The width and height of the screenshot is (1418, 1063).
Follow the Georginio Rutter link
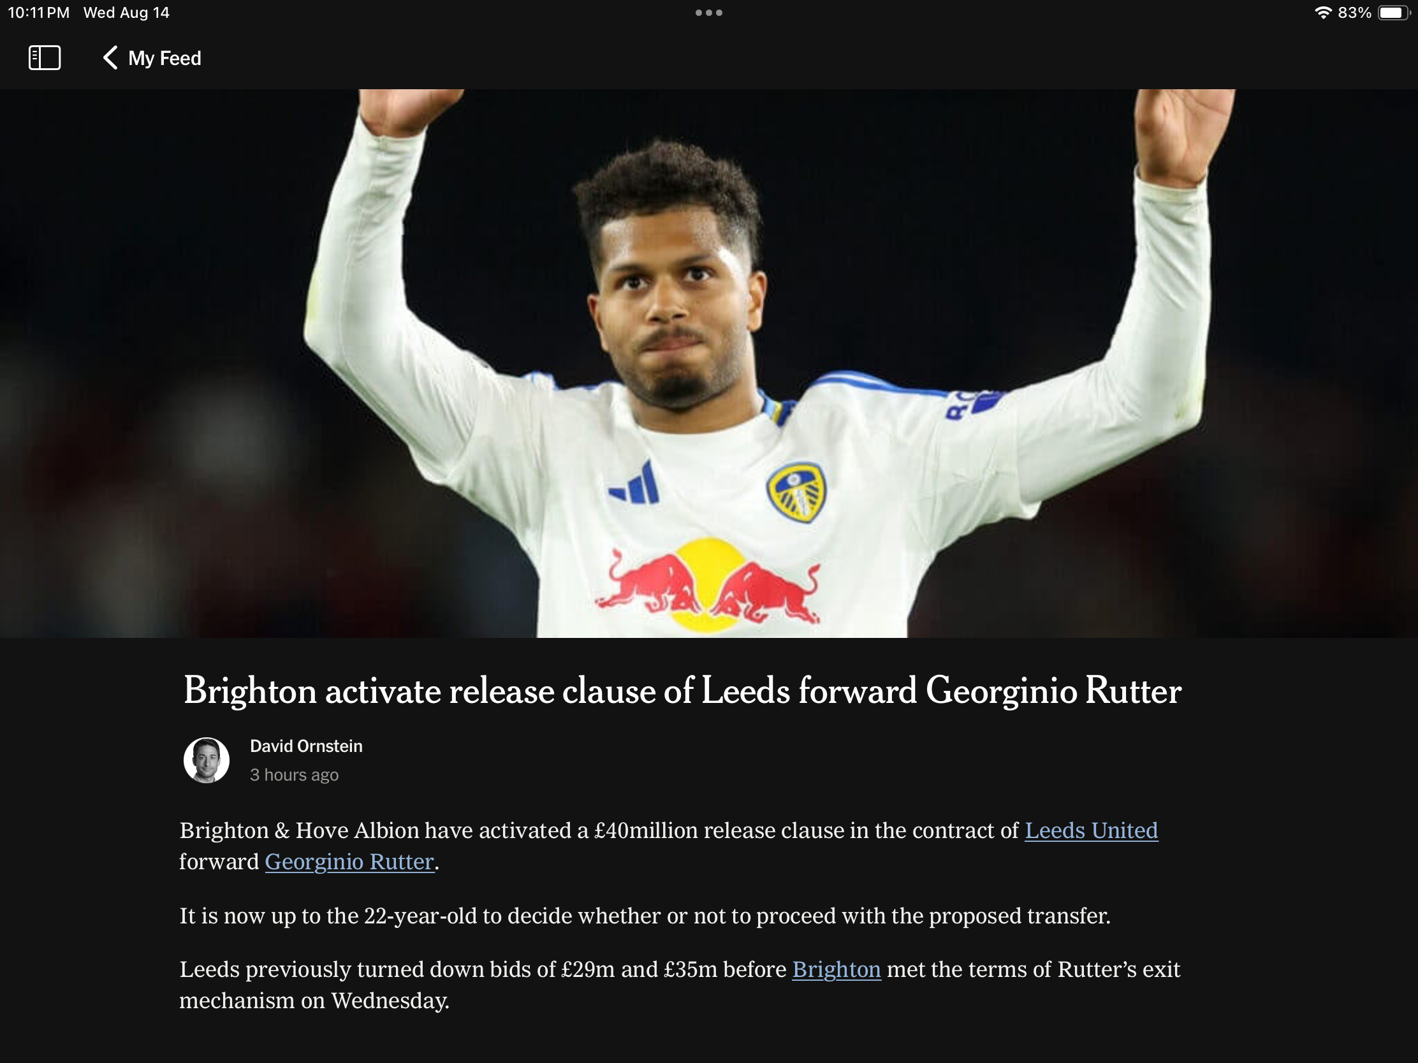349,862
